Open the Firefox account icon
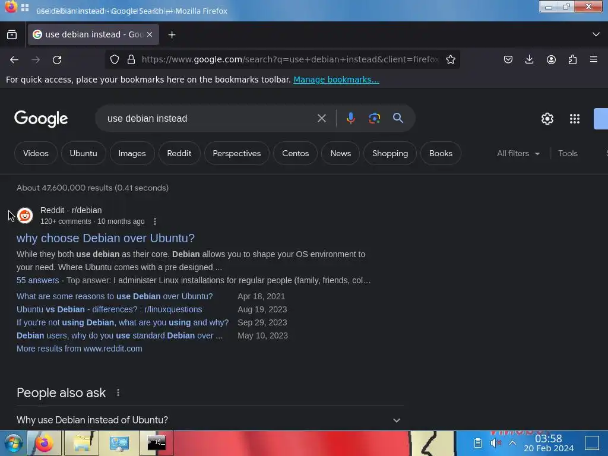The height and width of the screenshot is (456, 608). 551,59
